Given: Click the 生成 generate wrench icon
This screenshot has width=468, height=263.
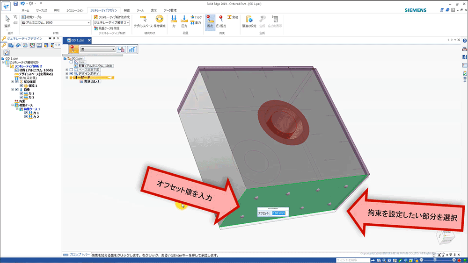Looking at the screenshot, I should point(262,21).
